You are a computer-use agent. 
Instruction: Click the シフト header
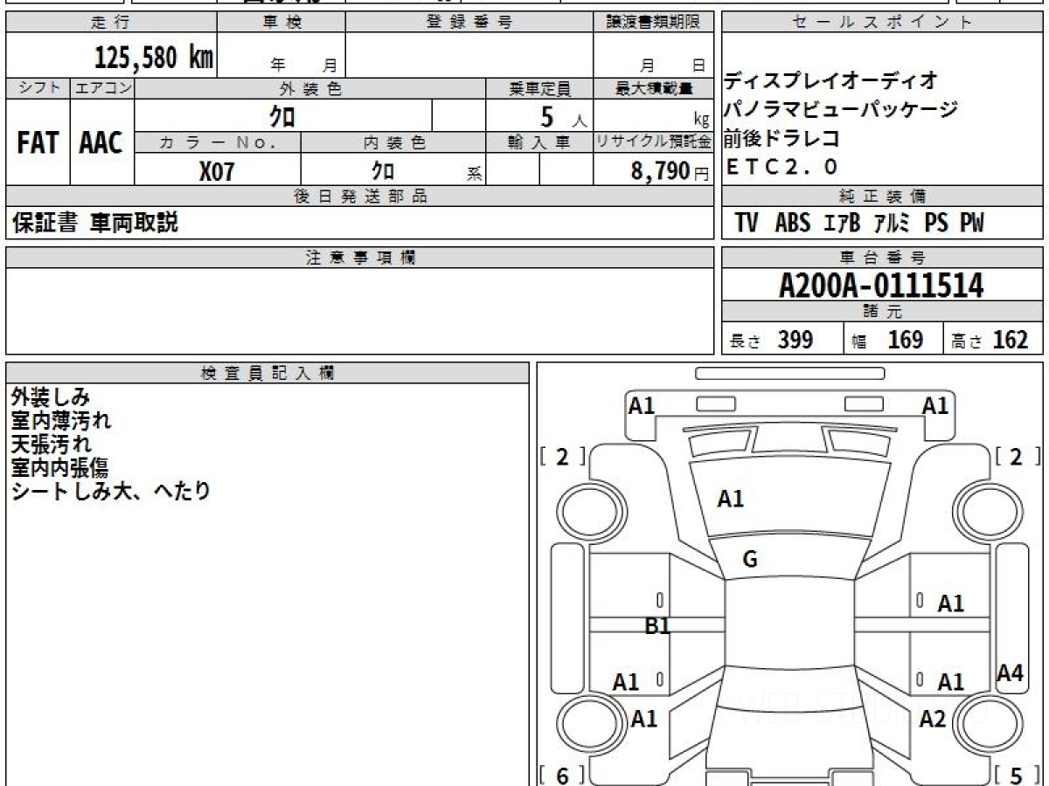pyautogui.click(x=38, y=88)
